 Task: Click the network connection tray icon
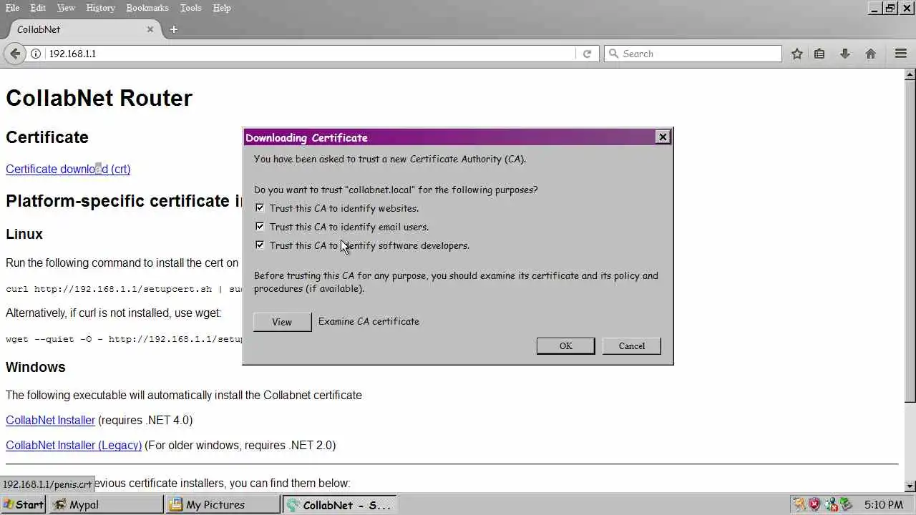[x=830, y=504]
